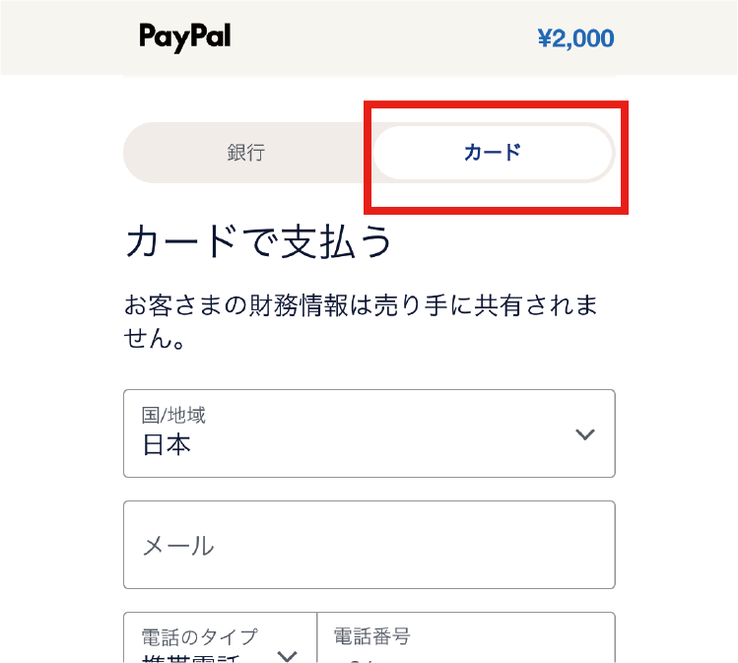The height and width of the screenshot is (663, 738).
Task: Open the ¥2,000 amount summary
Action: coord(575,38)
